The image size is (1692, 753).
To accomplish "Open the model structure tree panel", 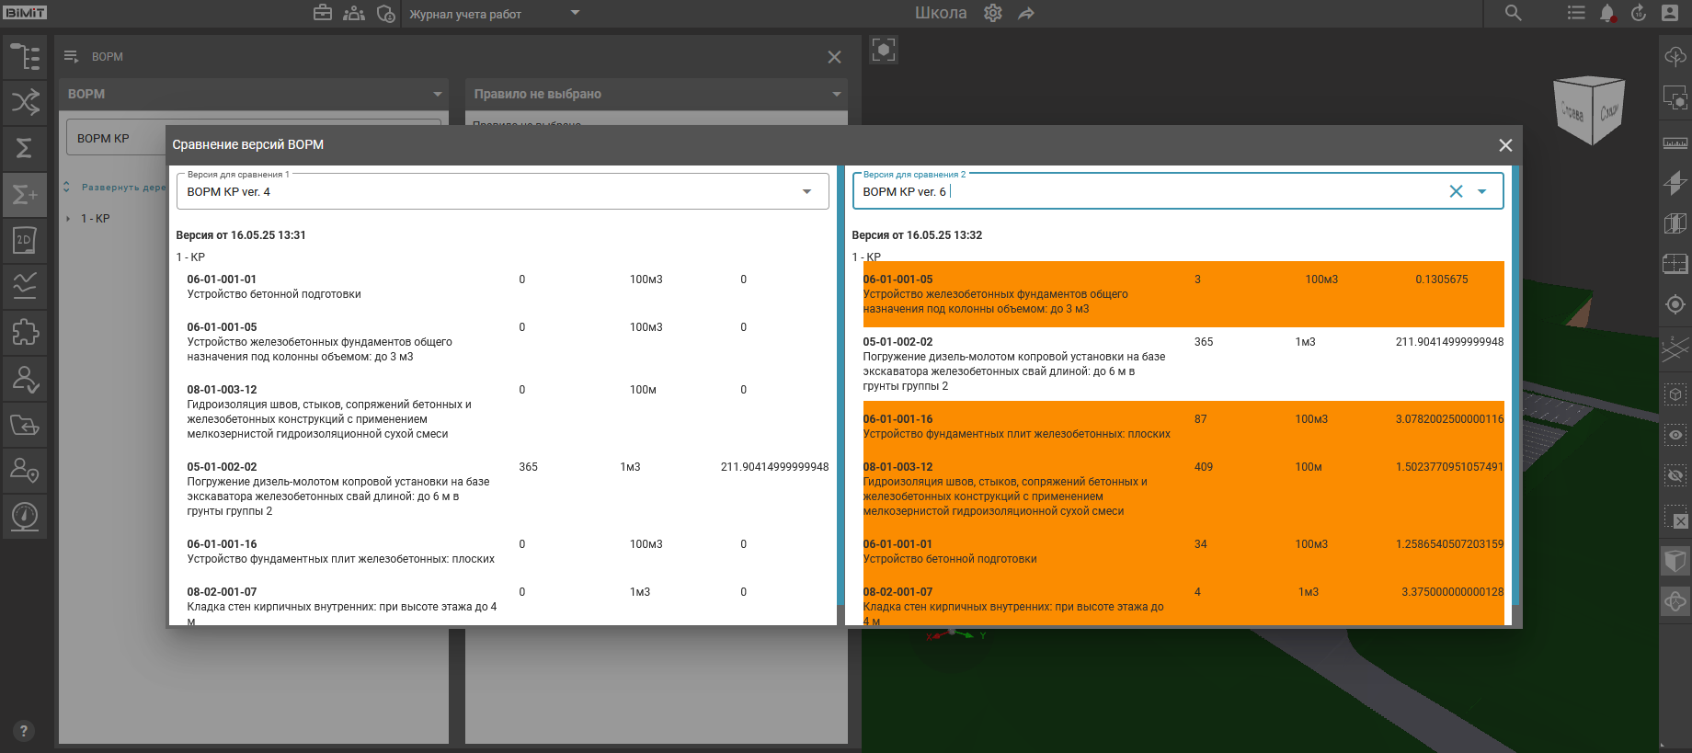I will tap(25, 57).
